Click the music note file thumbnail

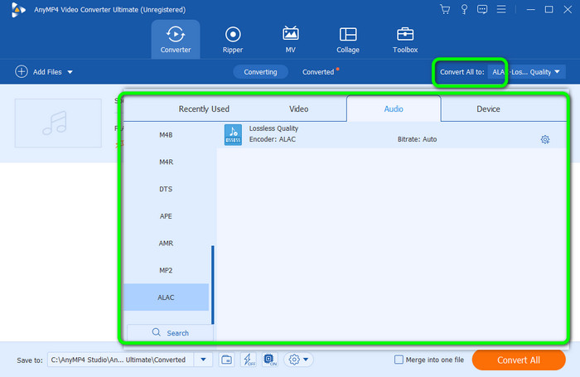pos(58,123)
